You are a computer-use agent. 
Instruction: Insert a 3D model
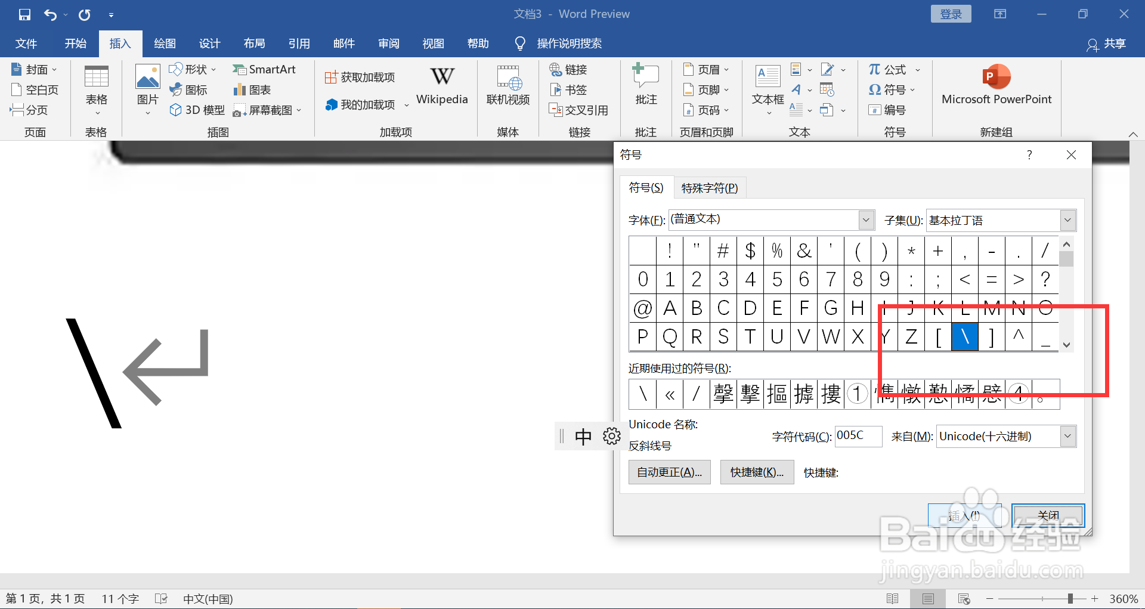(197, 110)
